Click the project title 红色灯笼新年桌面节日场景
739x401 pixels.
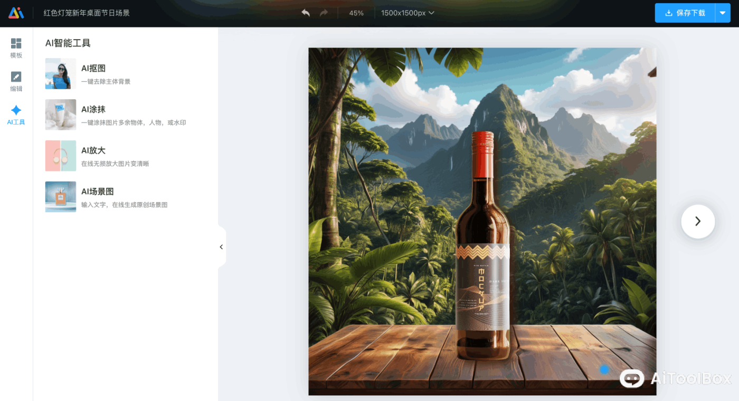(x=87, y=13)
